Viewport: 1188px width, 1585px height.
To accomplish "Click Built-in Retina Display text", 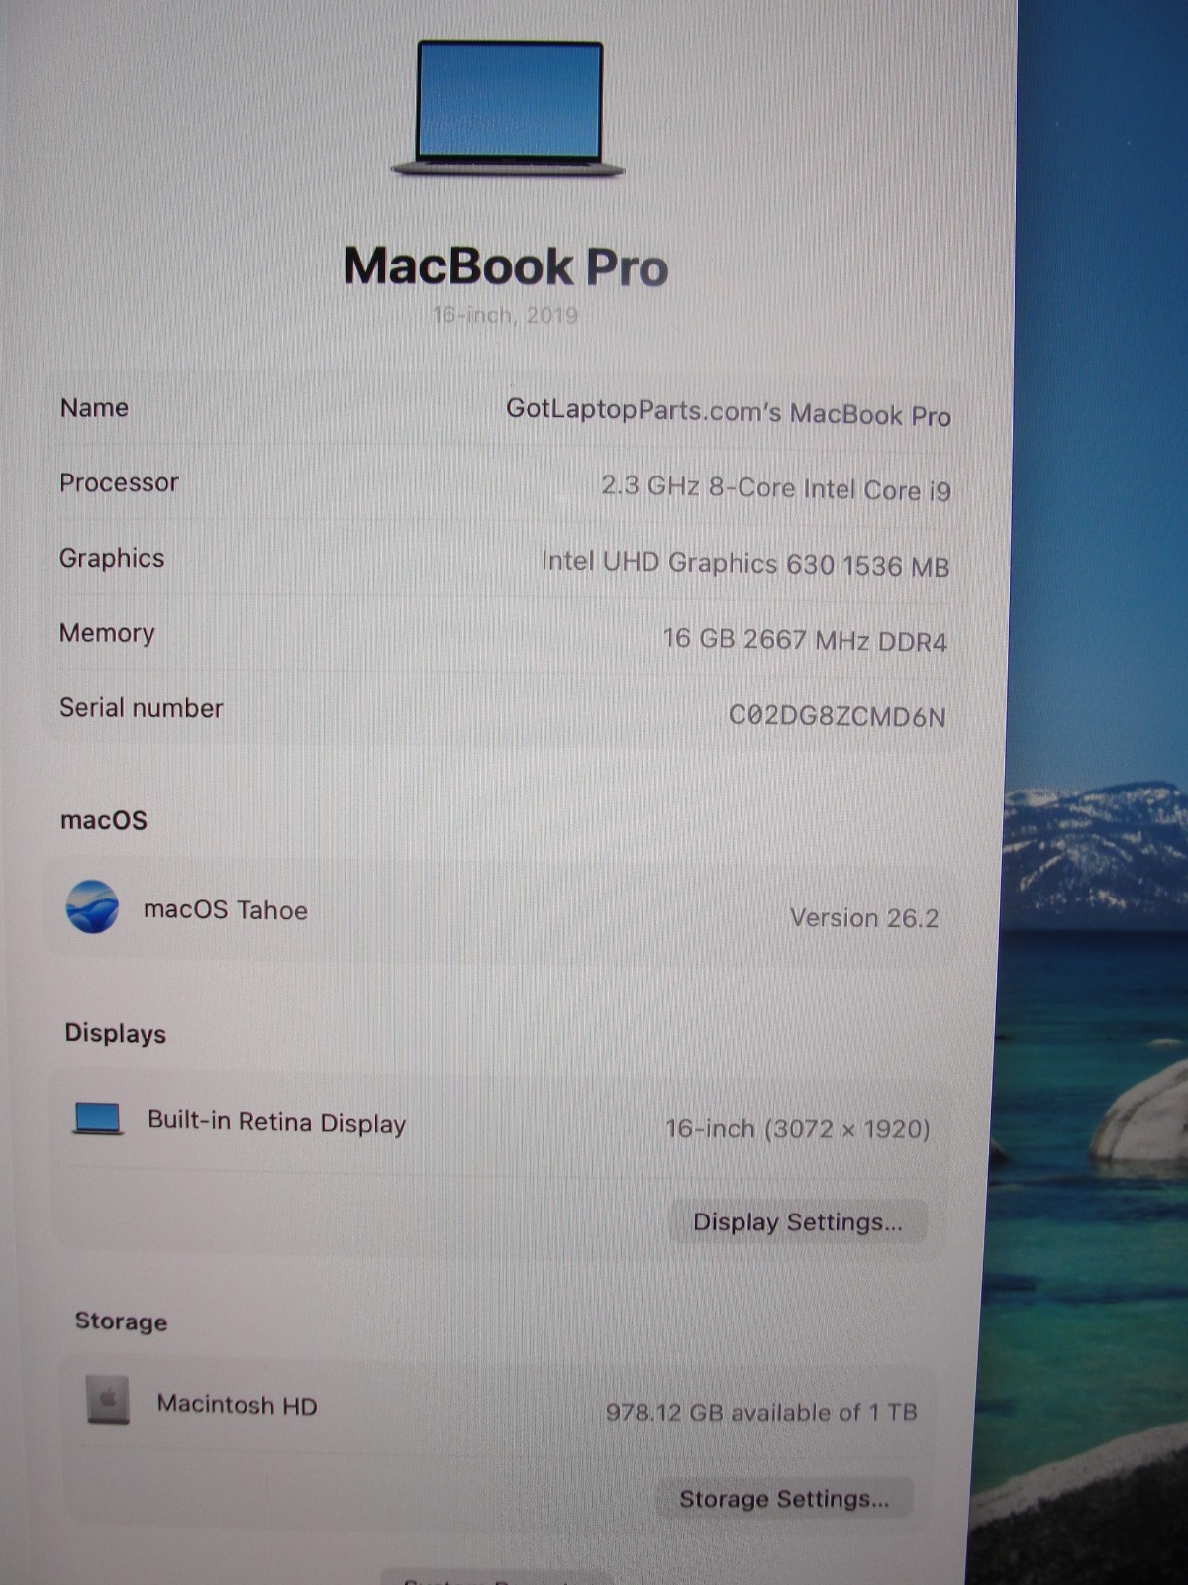I will [x=277, y=1122].
